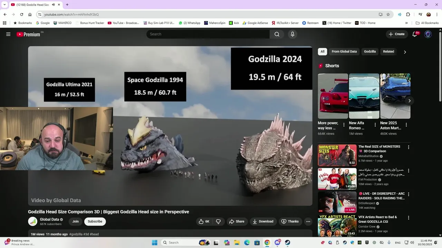Open Chrome three-dot menu
Viewport: 442px width, 248px height.
tap(437, 14)
